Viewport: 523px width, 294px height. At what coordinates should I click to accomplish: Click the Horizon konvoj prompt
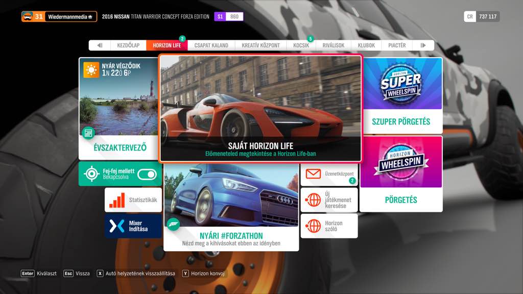coord(208,274)
